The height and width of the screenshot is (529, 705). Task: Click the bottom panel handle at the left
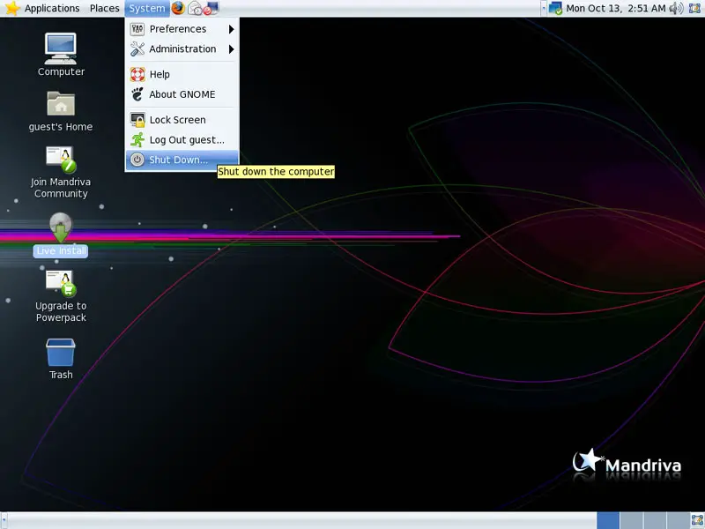click(x=4, y=520)
